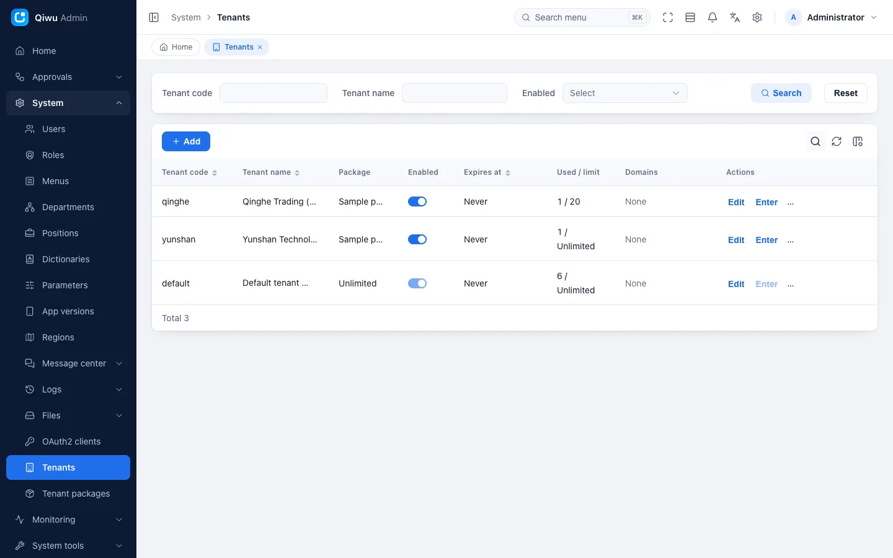Expand the Files submenu
The width and height of the screenshot is (893, 558).
[x=68, y=415]
